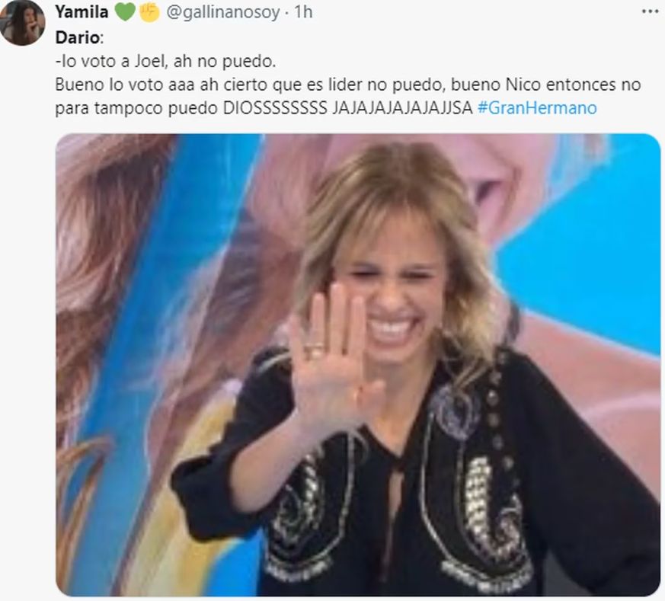Click the tweet line mentioning Joel

[165, 61]
